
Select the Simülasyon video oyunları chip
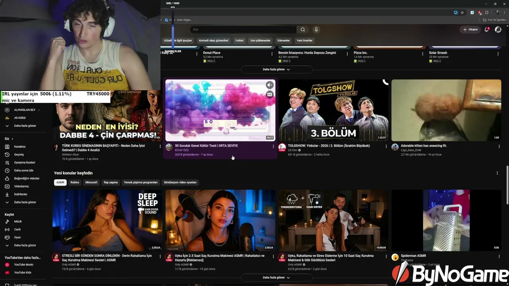coord(180,182)
